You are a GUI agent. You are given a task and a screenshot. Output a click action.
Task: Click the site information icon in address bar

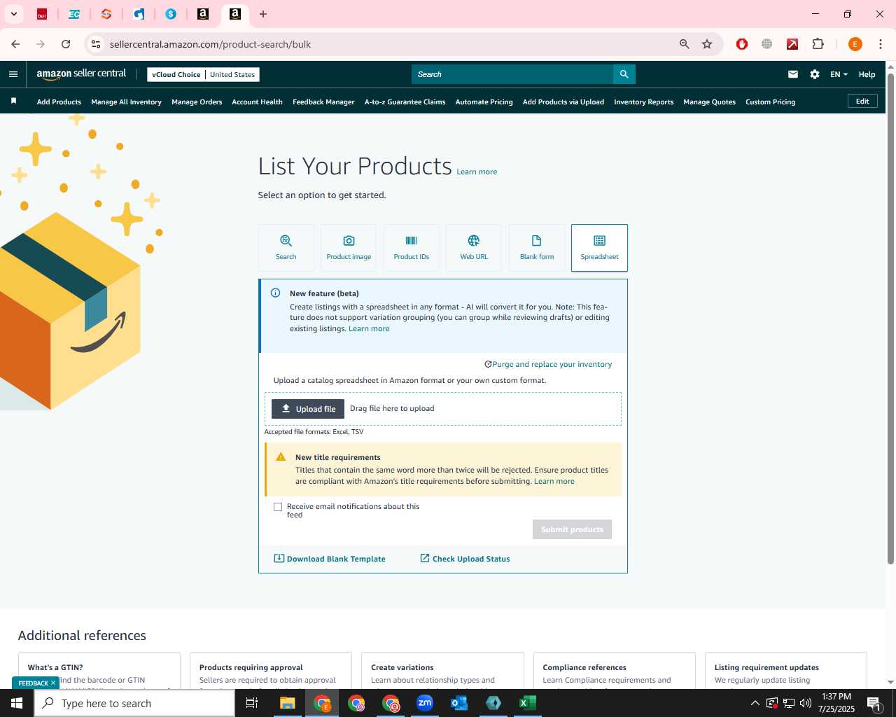(x=96, y=44)
